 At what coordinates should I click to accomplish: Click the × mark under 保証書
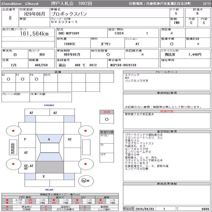[x=171, y=33]
